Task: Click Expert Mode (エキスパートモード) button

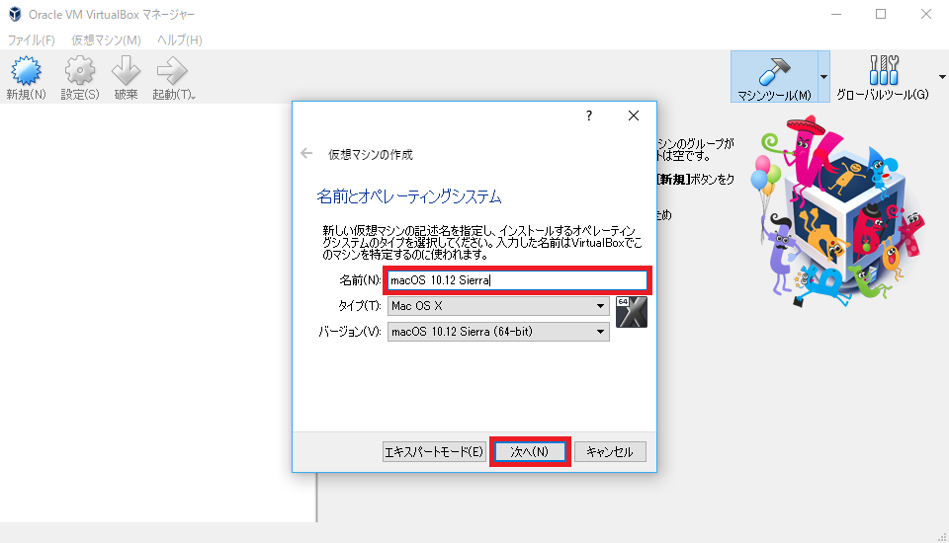Action: 434,452
